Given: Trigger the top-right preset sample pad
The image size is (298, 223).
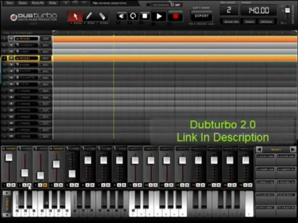Looking at the screenshot, I should [x=286, y=160].
